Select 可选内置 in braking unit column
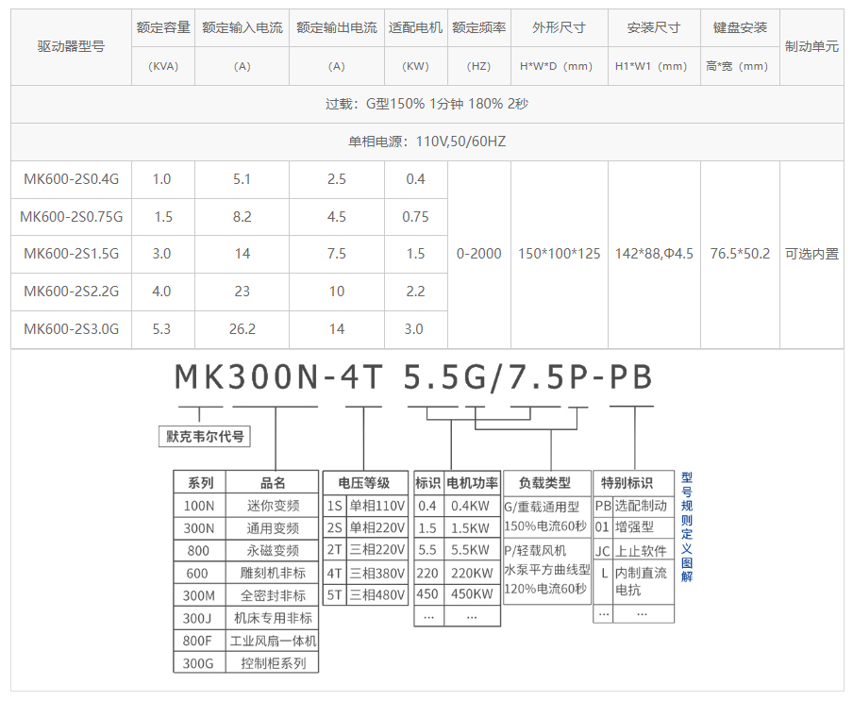The image size is (853, 701). [812, 254]
